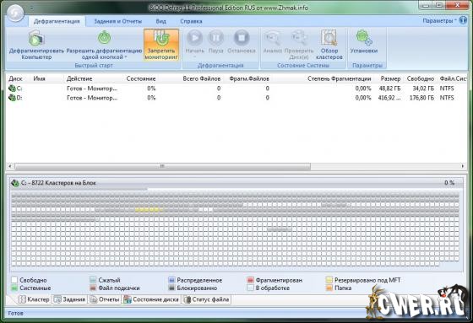Click the Файл подкачки legend color swatch
The width and height of the screenshot is (473, 323).
click(93, 288)
